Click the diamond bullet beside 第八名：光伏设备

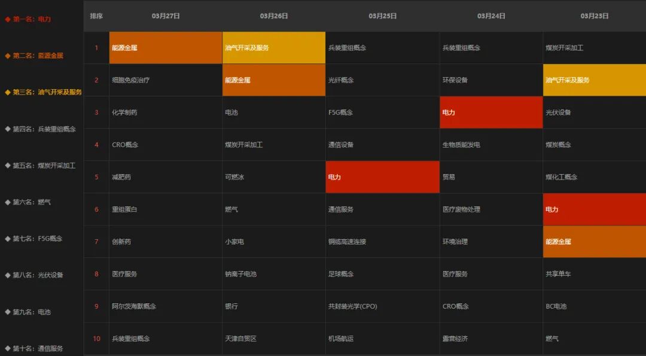[x=8, y=275]
